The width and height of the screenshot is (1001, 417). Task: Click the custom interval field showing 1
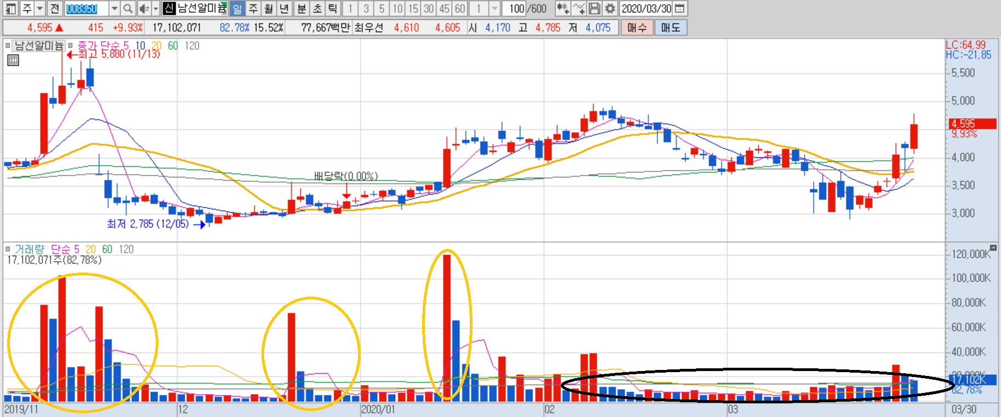click(x=479, y=8)
